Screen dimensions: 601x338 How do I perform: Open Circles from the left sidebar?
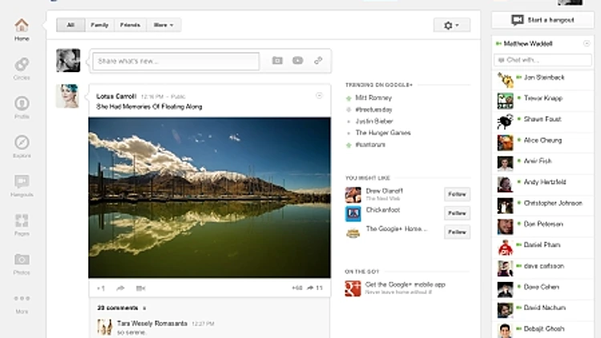(x=22, y=66)
